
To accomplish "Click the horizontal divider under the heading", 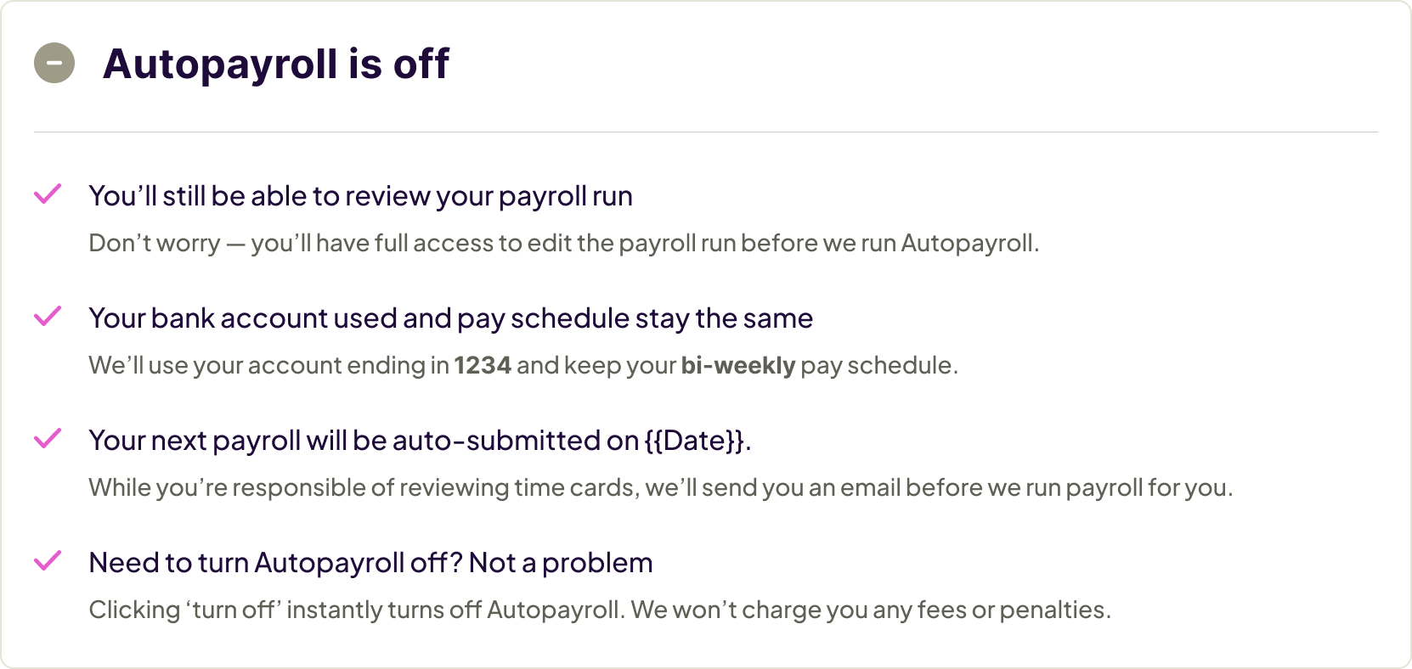I will (x=705, y=132).
